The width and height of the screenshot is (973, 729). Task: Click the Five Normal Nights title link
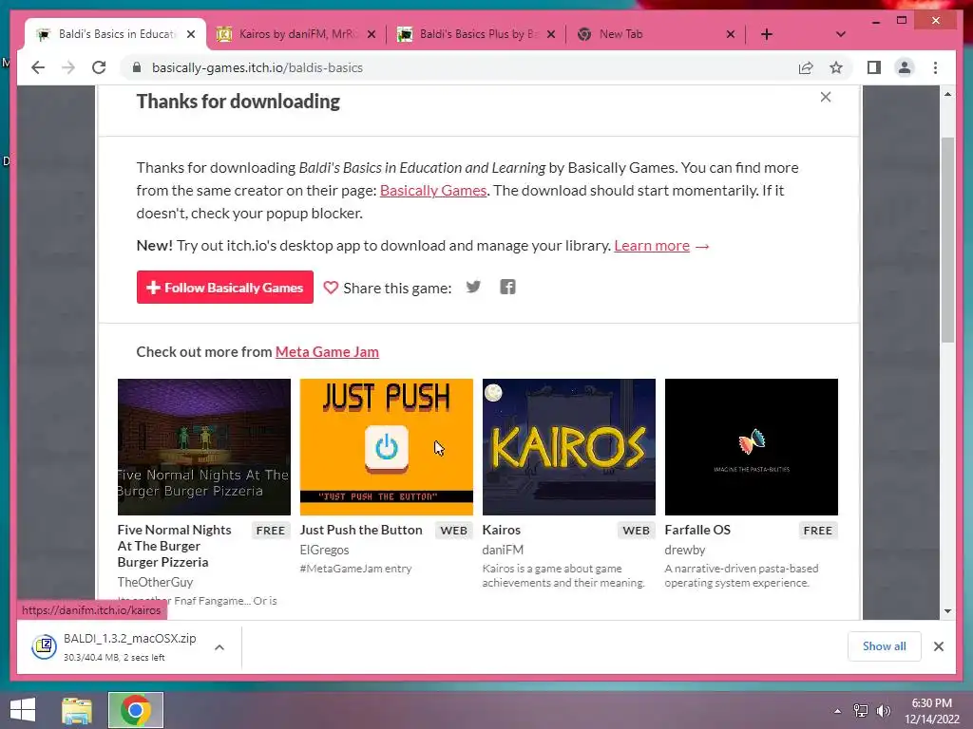[175, 546]
